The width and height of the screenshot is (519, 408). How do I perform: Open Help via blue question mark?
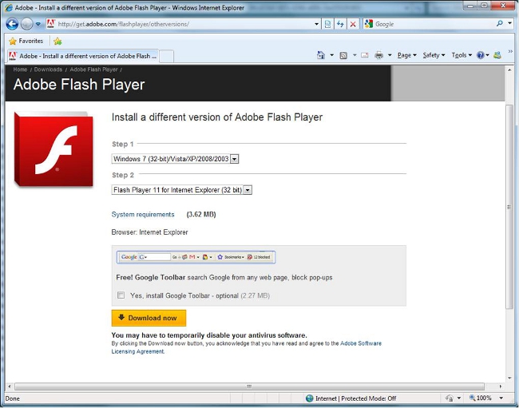click(482, 55)
